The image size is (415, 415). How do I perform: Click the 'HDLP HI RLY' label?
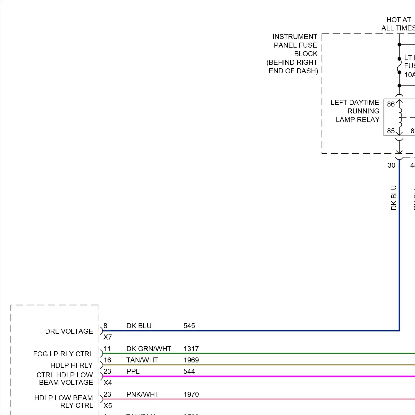(71, 365)
